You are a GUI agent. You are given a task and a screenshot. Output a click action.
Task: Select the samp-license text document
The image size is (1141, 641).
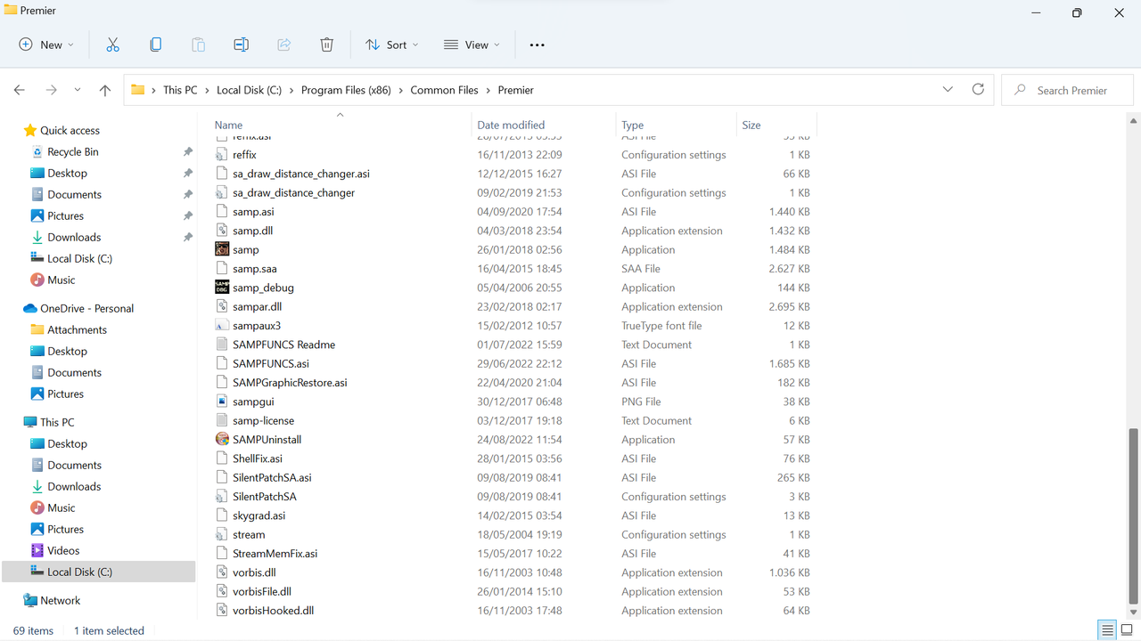263,421
